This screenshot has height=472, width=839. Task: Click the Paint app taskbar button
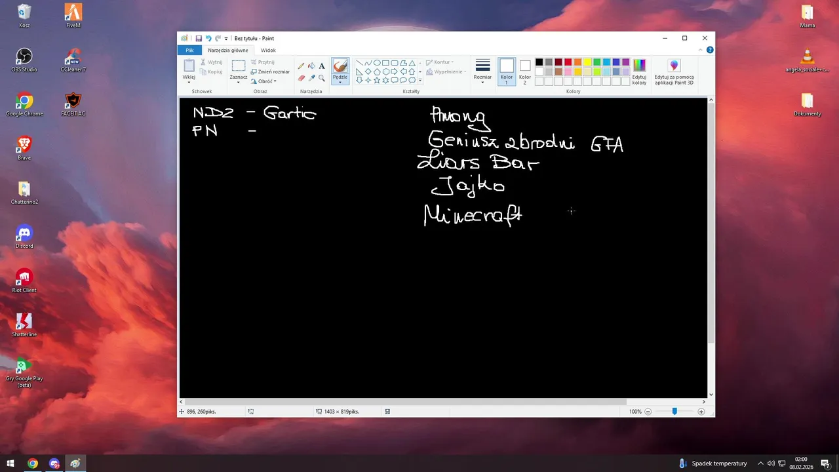pos(75,463)
